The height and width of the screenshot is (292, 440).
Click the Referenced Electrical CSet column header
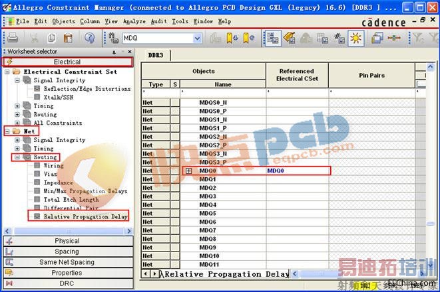(297, 75)
